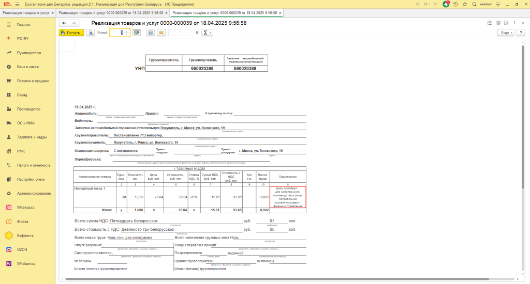Open the Каффеста section
The image size is (530, 284).
click(28, 235)
